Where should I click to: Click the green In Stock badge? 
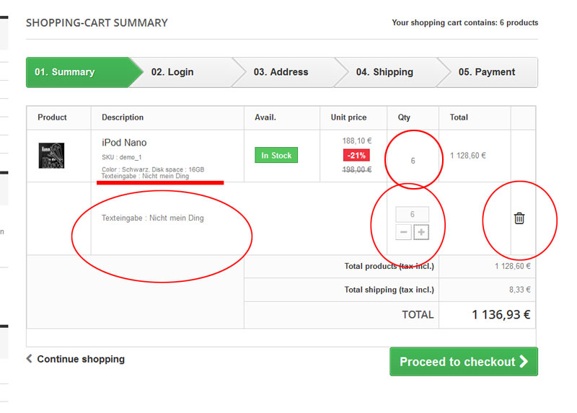(x=276, y=155)
